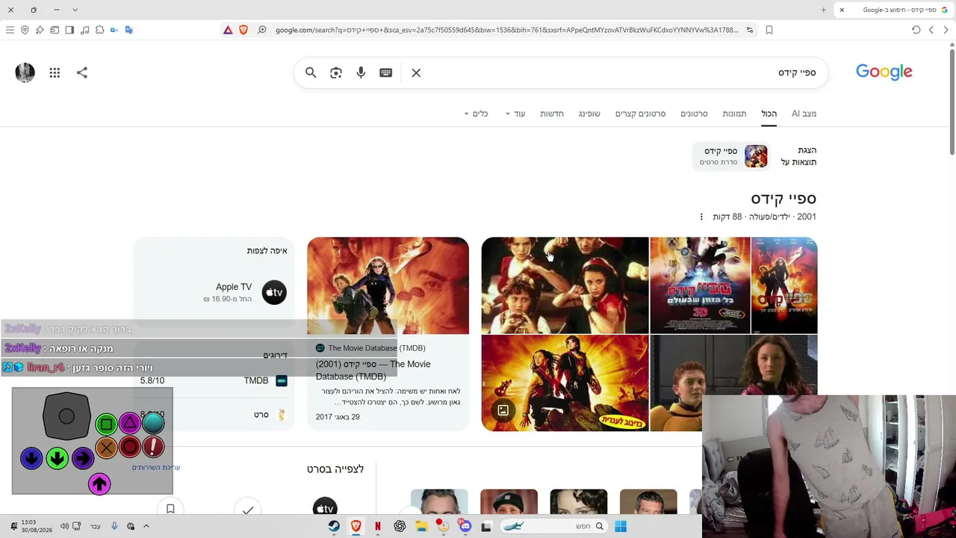Start voice search with the microphone icon

coord(361,72)
